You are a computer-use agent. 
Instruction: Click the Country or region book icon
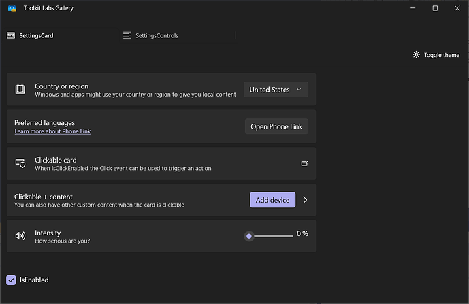pos(20,90)
